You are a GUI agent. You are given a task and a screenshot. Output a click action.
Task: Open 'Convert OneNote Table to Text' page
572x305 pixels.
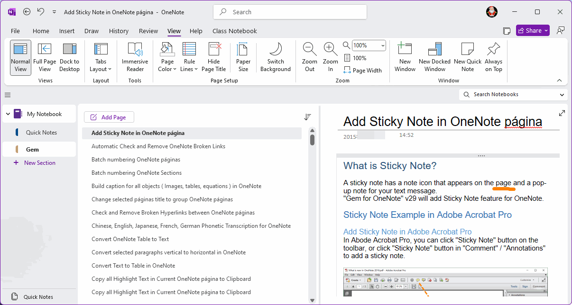click(x=192, y=239)
